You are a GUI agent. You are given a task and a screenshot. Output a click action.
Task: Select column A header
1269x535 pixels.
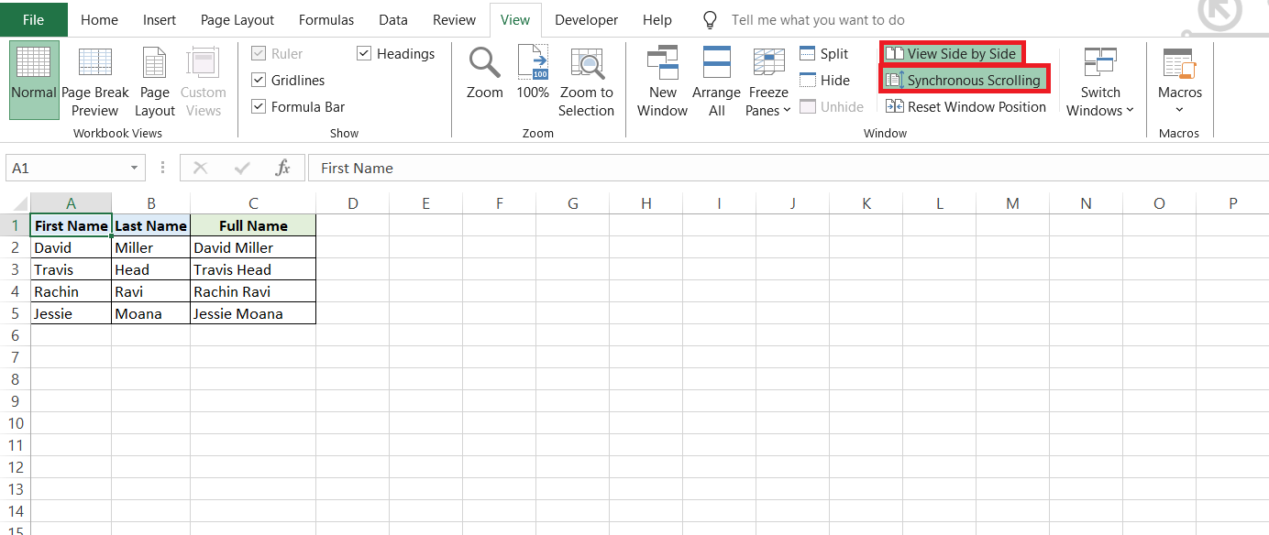tap(71, 203)
